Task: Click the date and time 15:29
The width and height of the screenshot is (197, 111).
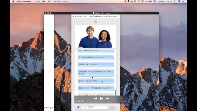Action: tap(164, 1)
